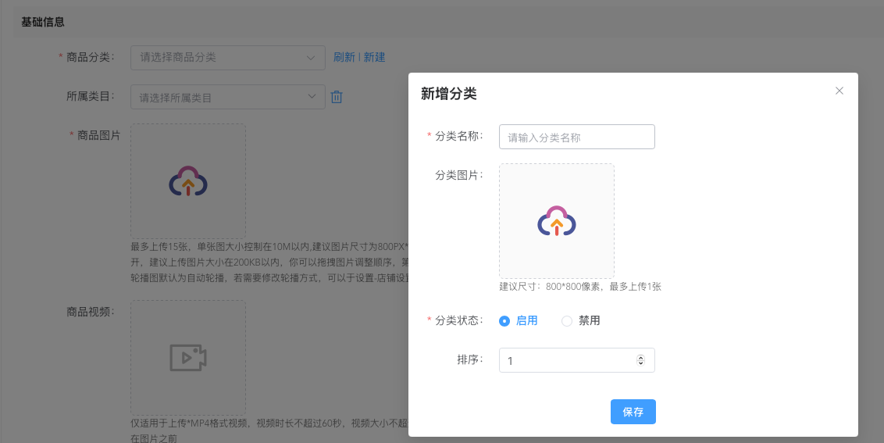Open the 请选择所属类目 dropdown
This screenshot has height=443, width=884.
pos(219,98)
